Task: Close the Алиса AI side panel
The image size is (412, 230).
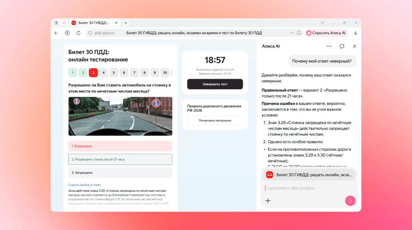Action: tap(354, 46)
